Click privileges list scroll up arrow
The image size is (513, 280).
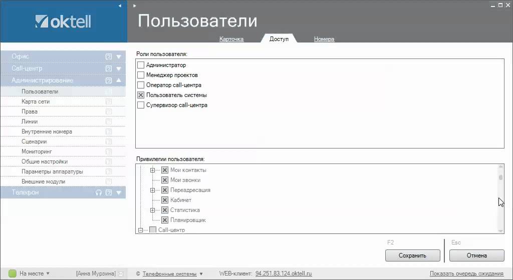tap(500, 167)
